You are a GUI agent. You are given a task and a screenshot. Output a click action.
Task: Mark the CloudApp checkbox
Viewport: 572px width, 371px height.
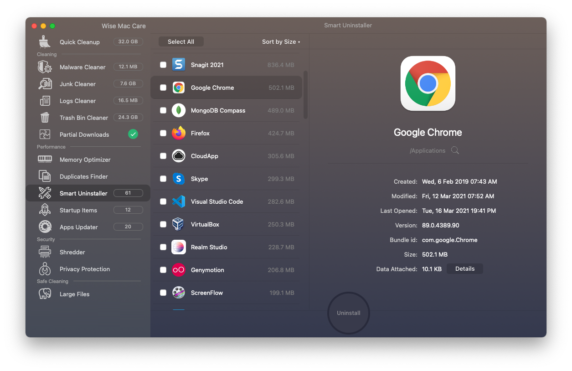coord(163,156)
